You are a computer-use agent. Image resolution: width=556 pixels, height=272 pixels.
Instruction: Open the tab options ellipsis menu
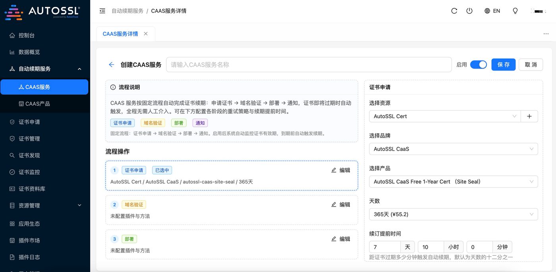pos(546,34)
